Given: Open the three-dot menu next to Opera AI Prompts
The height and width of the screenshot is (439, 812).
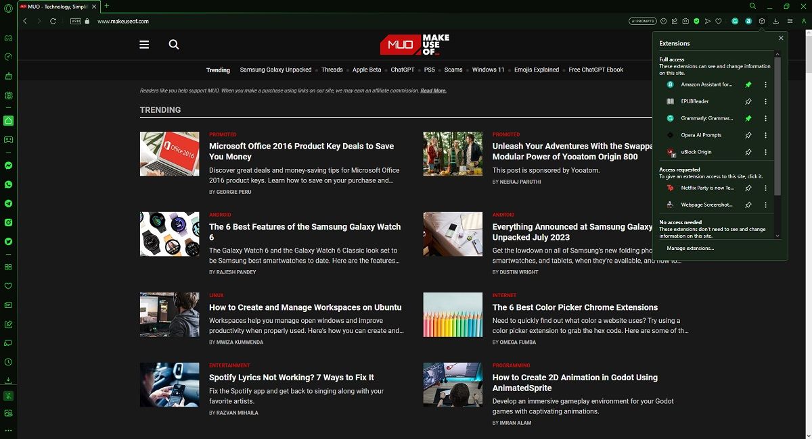Looking at the screenshot, I should pyautogui.click(x=766, y=135).
